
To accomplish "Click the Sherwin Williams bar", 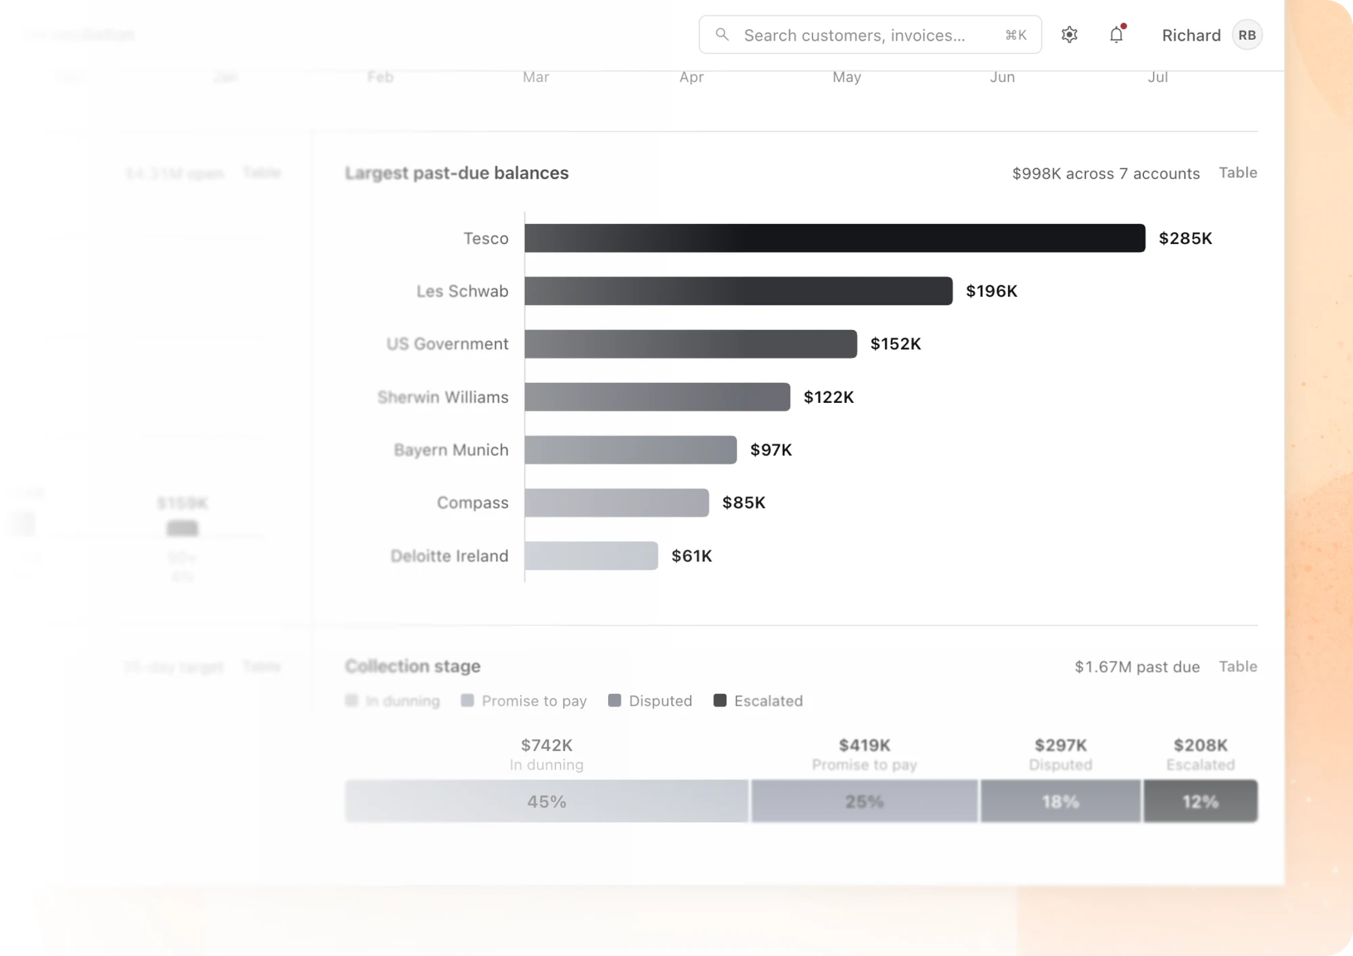I will [657, 397].
